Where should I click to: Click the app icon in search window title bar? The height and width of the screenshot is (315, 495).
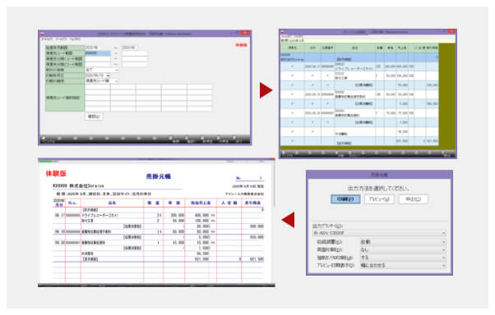coord(42,33)
